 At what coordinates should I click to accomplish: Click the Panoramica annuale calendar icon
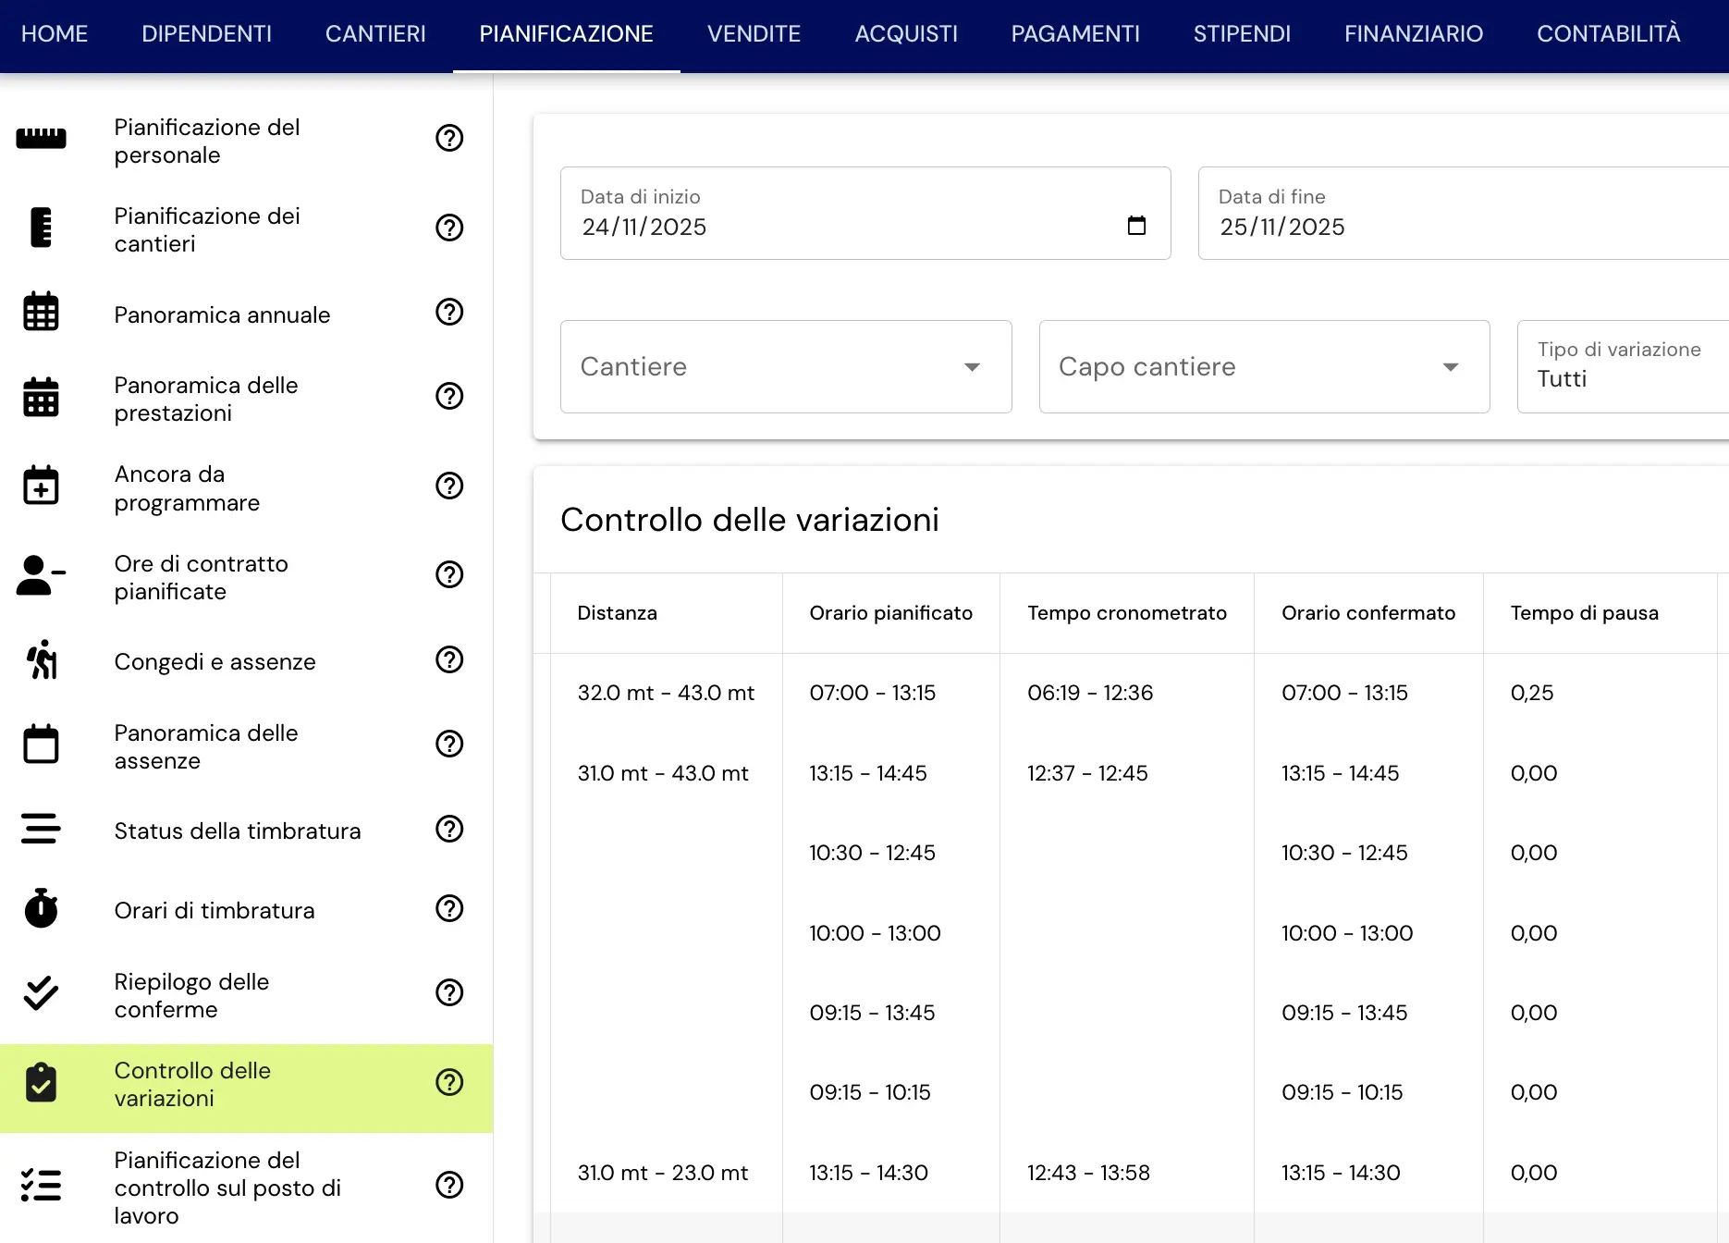tap(41, 312)
